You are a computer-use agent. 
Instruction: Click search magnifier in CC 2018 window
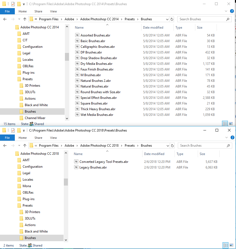pos(228,146)
